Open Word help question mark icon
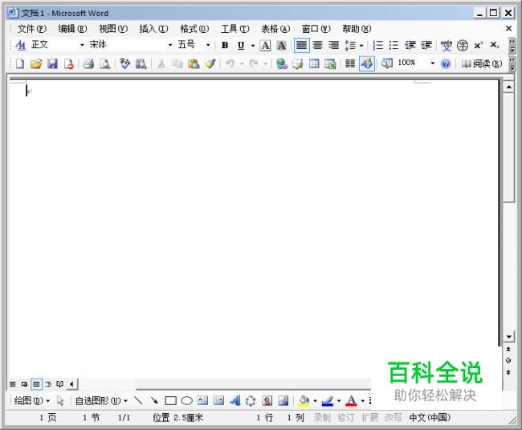The image size is (522, 430). tap(446, 63)
